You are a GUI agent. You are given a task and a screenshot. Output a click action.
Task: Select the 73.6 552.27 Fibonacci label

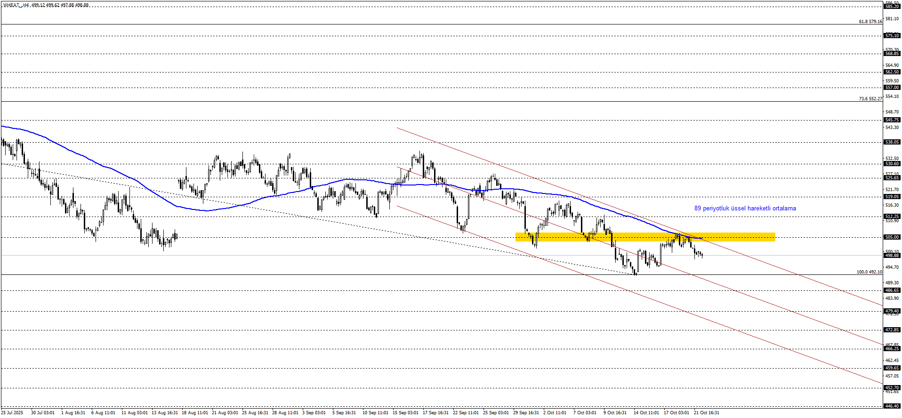(x=870, y=99)
